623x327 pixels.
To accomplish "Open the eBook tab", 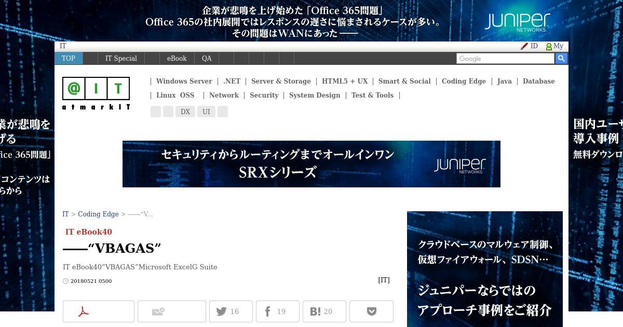I will coord(177,58).
